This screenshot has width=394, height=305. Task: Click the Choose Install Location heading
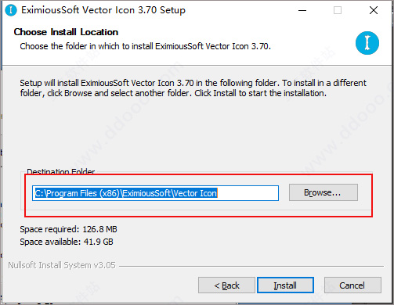[x=66, y=32]
